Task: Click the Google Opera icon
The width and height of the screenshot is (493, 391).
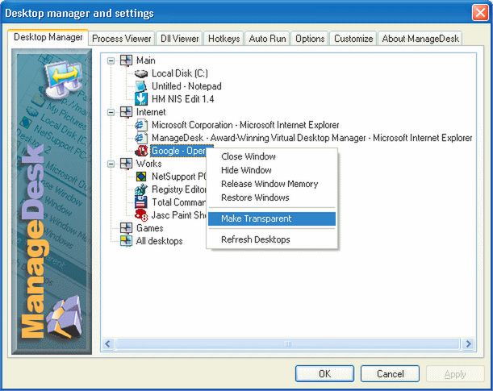Action: coord(141,151)
